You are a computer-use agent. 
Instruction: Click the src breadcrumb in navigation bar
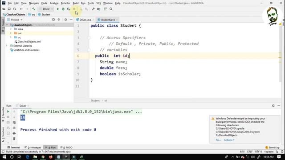coord(32,15)
